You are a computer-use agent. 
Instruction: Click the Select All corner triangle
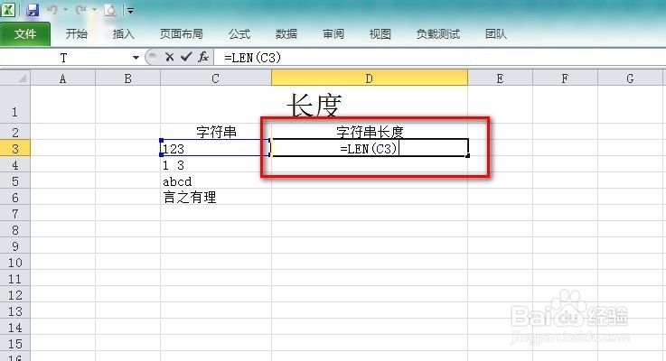click(x=15, y=78)
